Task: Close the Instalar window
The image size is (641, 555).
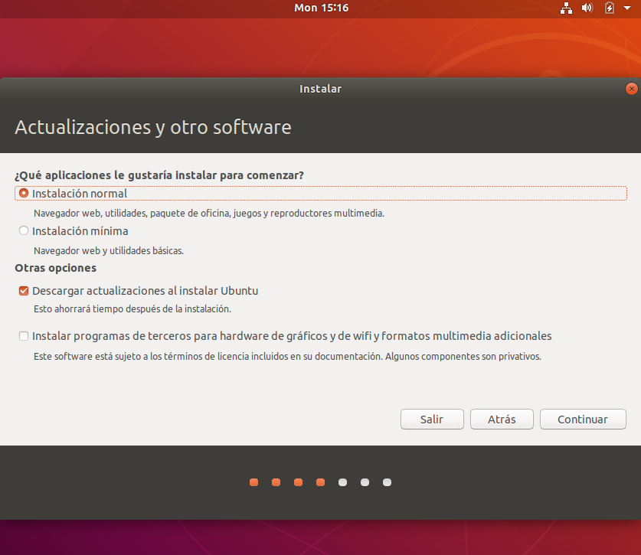Action: coord(632,89)
